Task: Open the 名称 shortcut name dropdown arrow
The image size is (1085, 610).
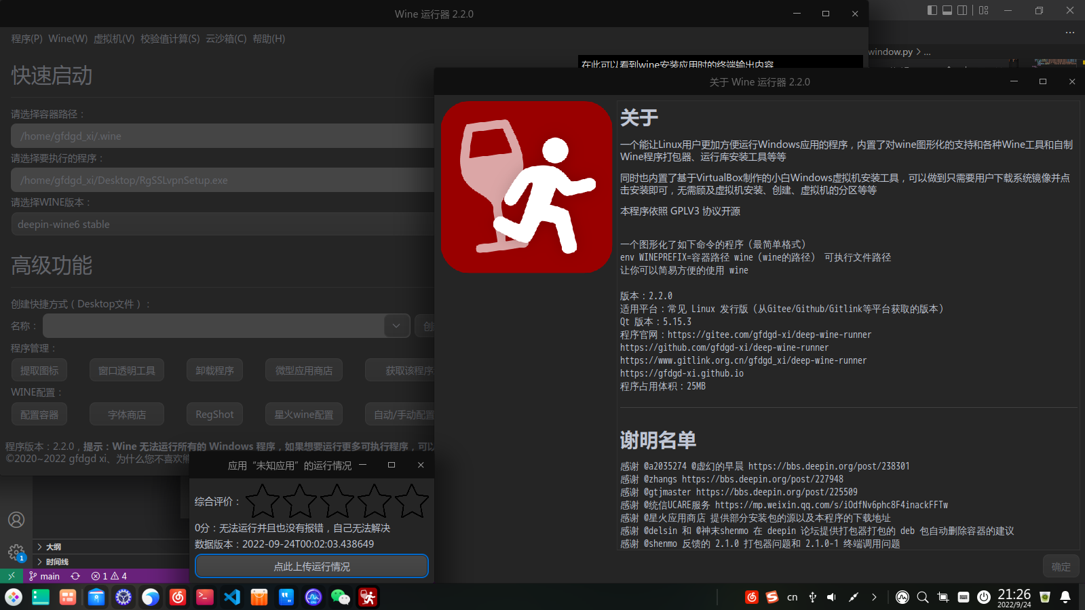Action: (x=396, y=326)
